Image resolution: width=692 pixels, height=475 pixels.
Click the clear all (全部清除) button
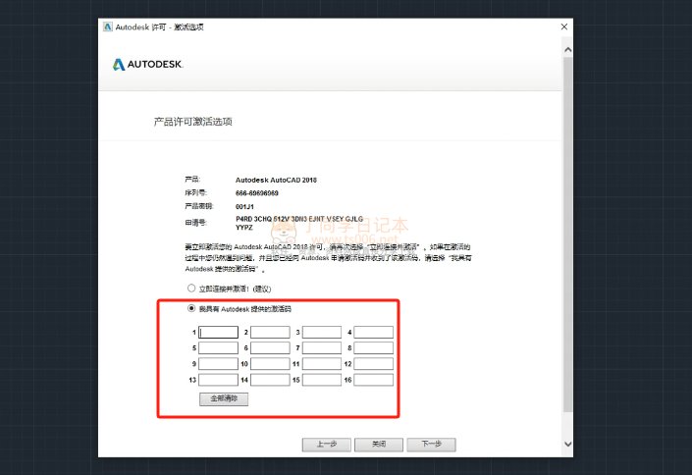224,398
